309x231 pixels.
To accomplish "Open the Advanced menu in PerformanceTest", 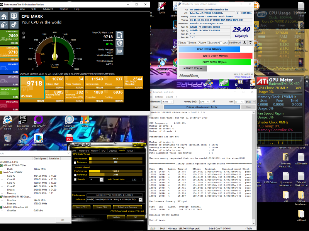I will [48, 9].
